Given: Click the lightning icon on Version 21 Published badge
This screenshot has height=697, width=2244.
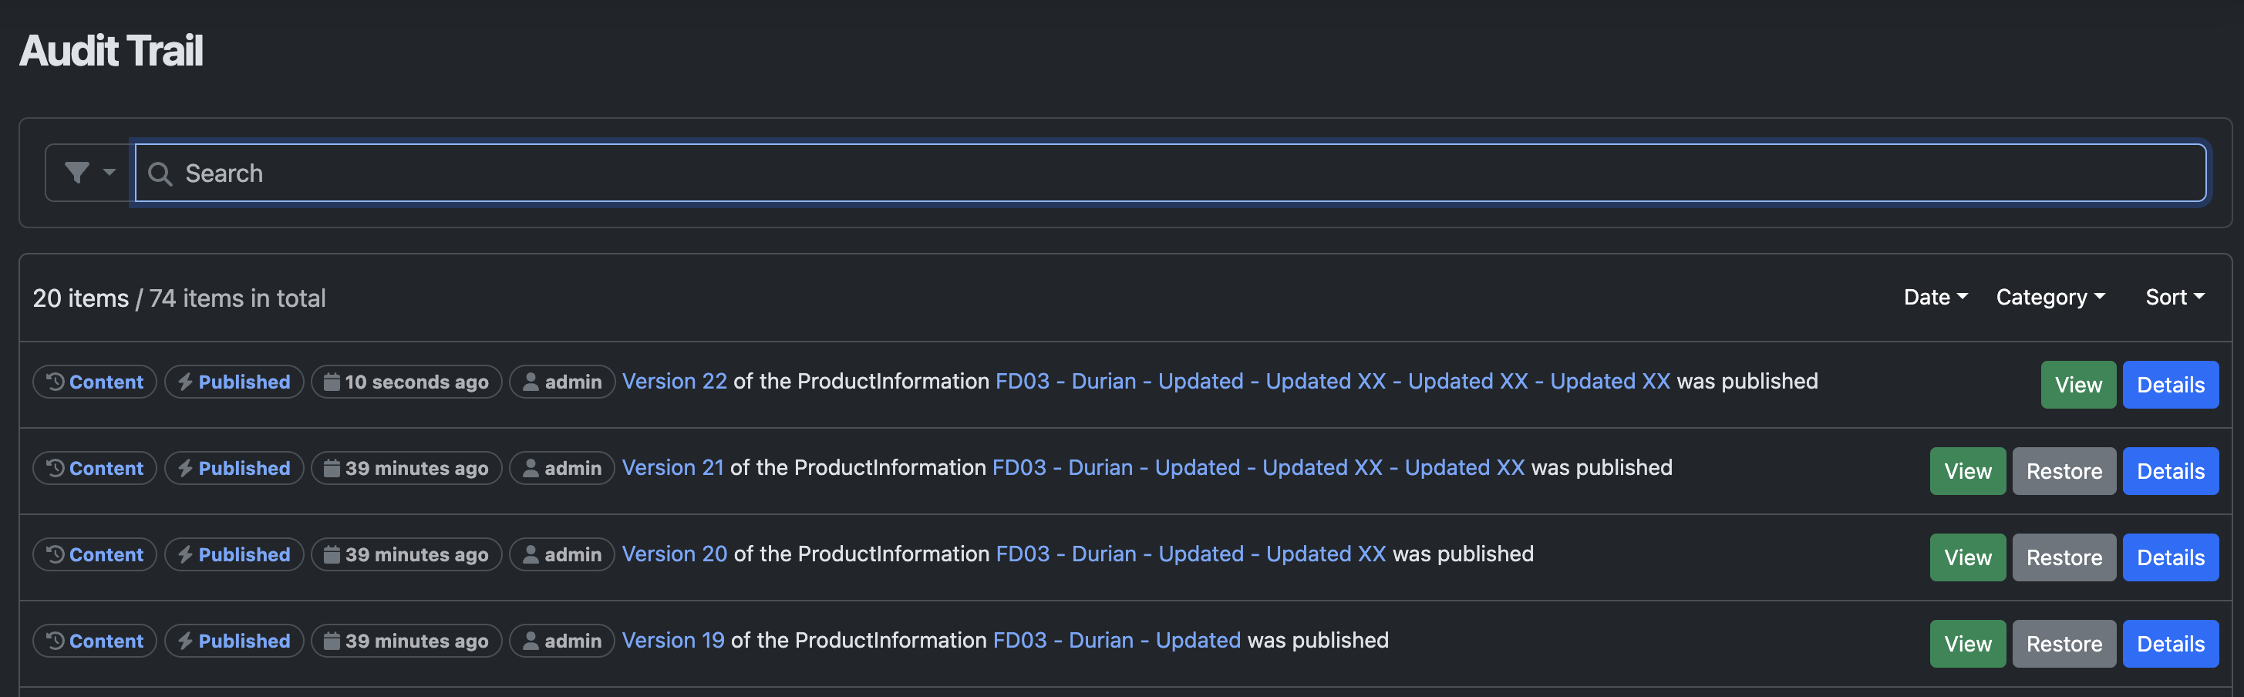Looking at the screenshot, I should pyautogui.click(x=184, y=468).
